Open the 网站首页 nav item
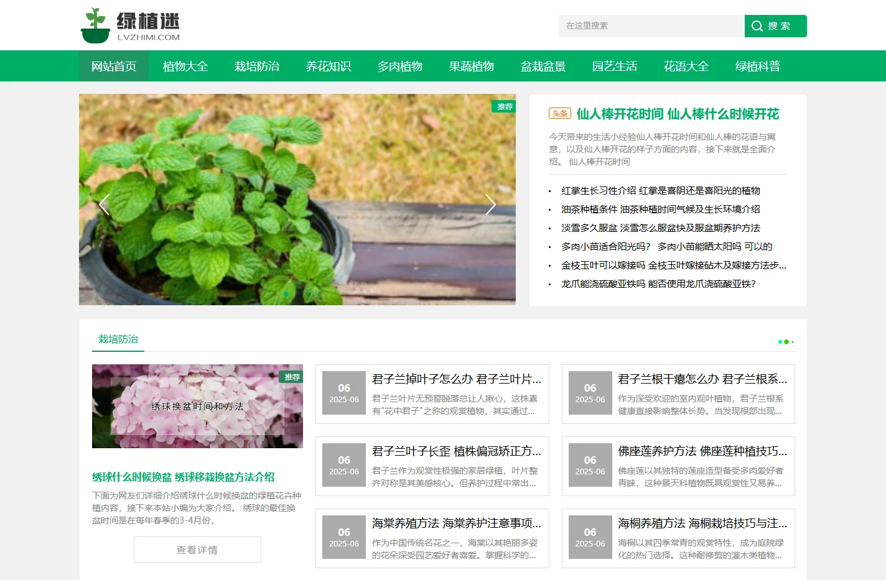Viewport: 886px width, 580px height. click(x=114, y=66)
